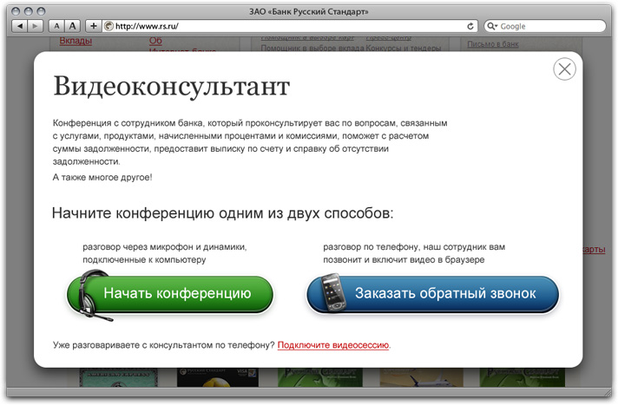This screenshot has width=618, height=405.
Task: Open the Подключите видеосессию link
Action: click(333, 345)
